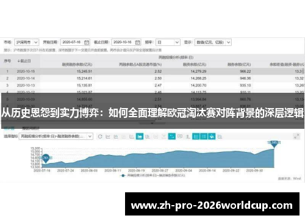Click the cell value 14,200.70
Screen dimensions: 305x221
click(198, 85)
